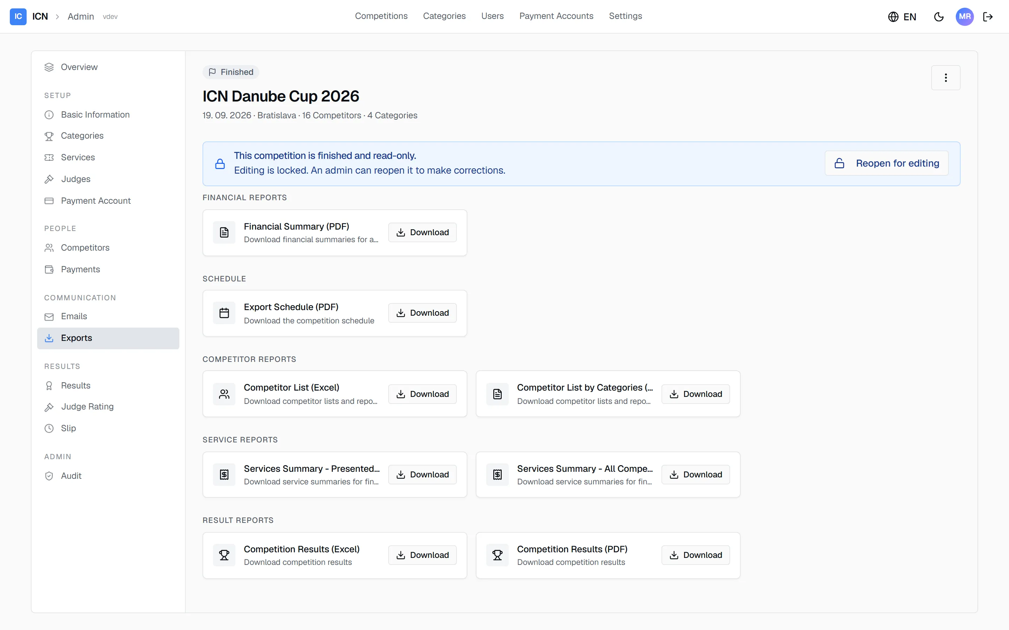This screenshot has height=630, width=1009.
Task: Click the Slip clock icon
Action: pos(49,428)
